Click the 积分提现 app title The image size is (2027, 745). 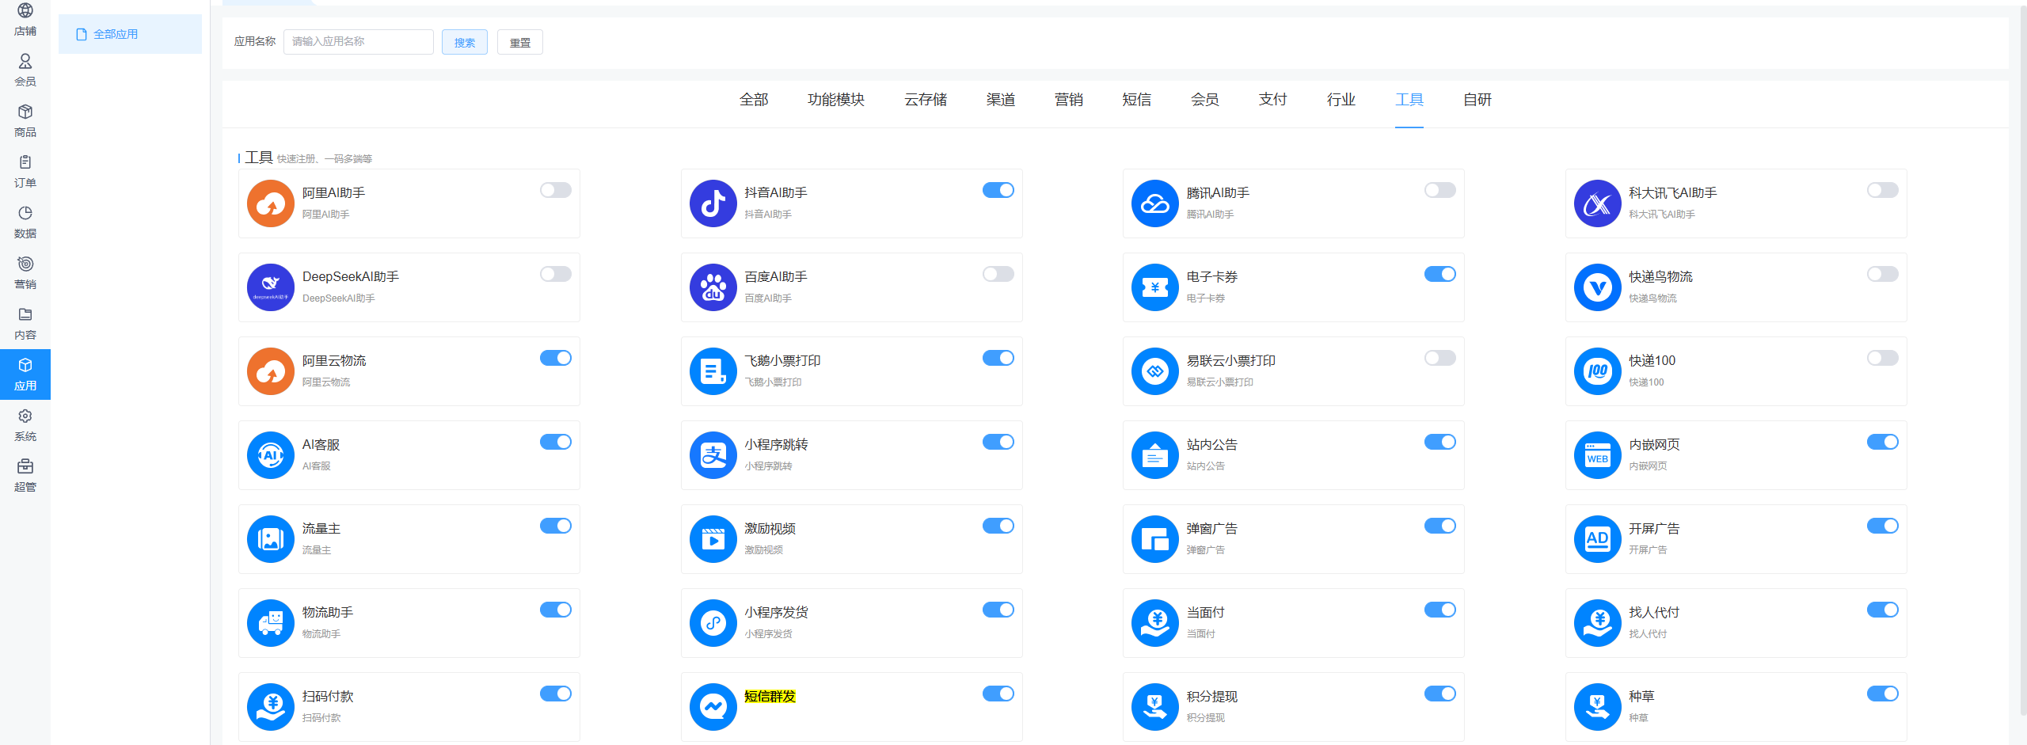tap(1211, 696)
